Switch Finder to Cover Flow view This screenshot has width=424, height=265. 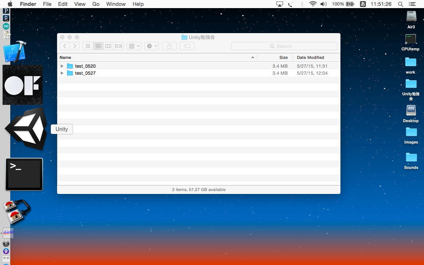coord(119,46)
